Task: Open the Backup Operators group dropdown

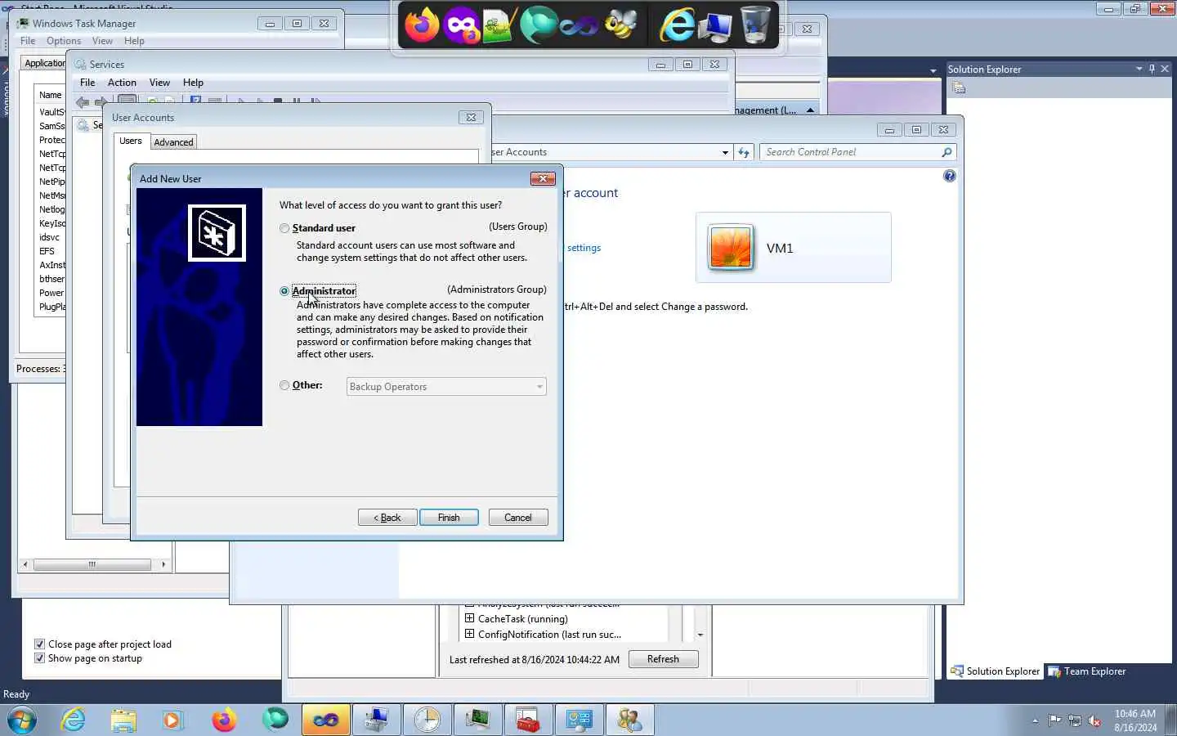Action: tap(446, 387)
